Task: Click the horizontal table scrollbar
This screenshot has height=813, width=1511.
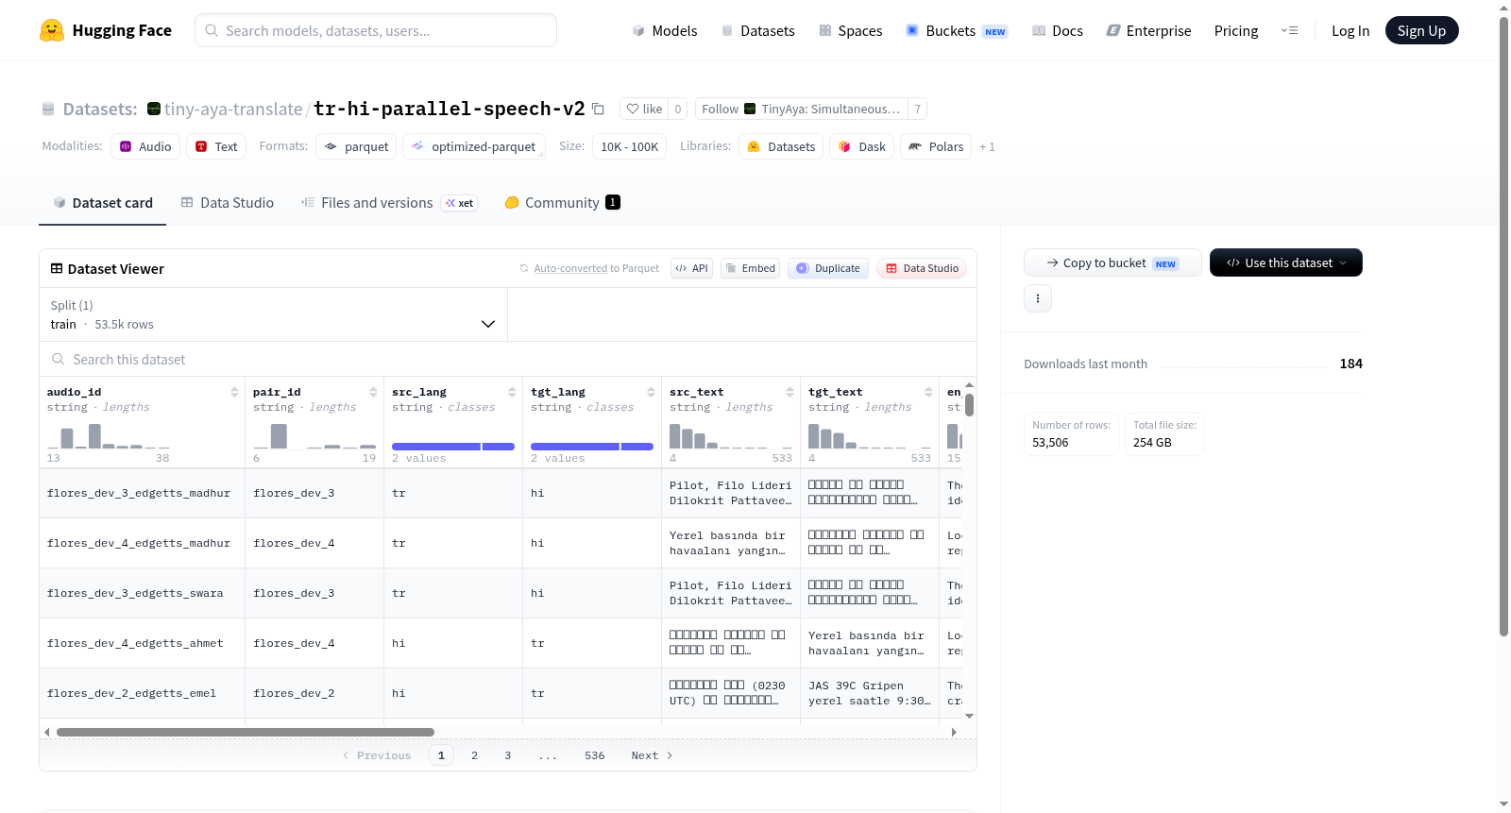Action: [246, 732]
